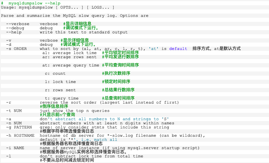Screen dimensions: 269x163
Task: Click 'Parse and summarize the MySQL slow query log' line
Action: [x=75, y=16]
